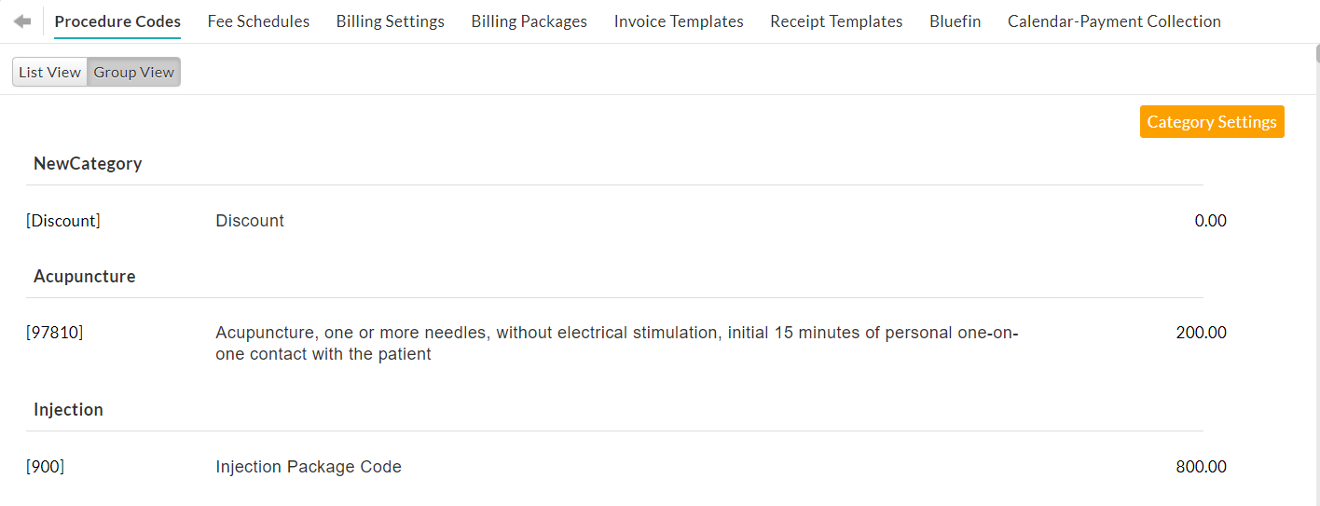1320x506 pixels.
Task: Select the Group View toggle
Action: click(133, 72)
